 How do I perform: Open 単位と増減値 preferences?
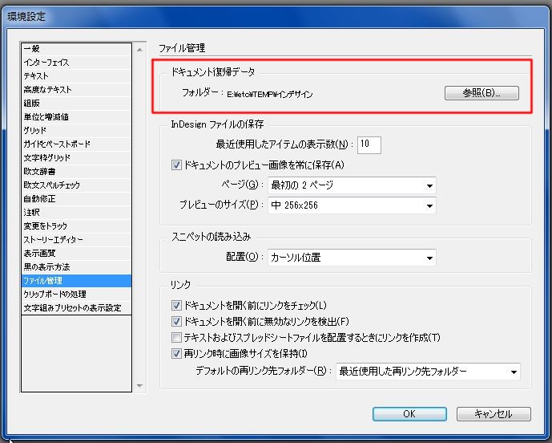pos(76,116)
